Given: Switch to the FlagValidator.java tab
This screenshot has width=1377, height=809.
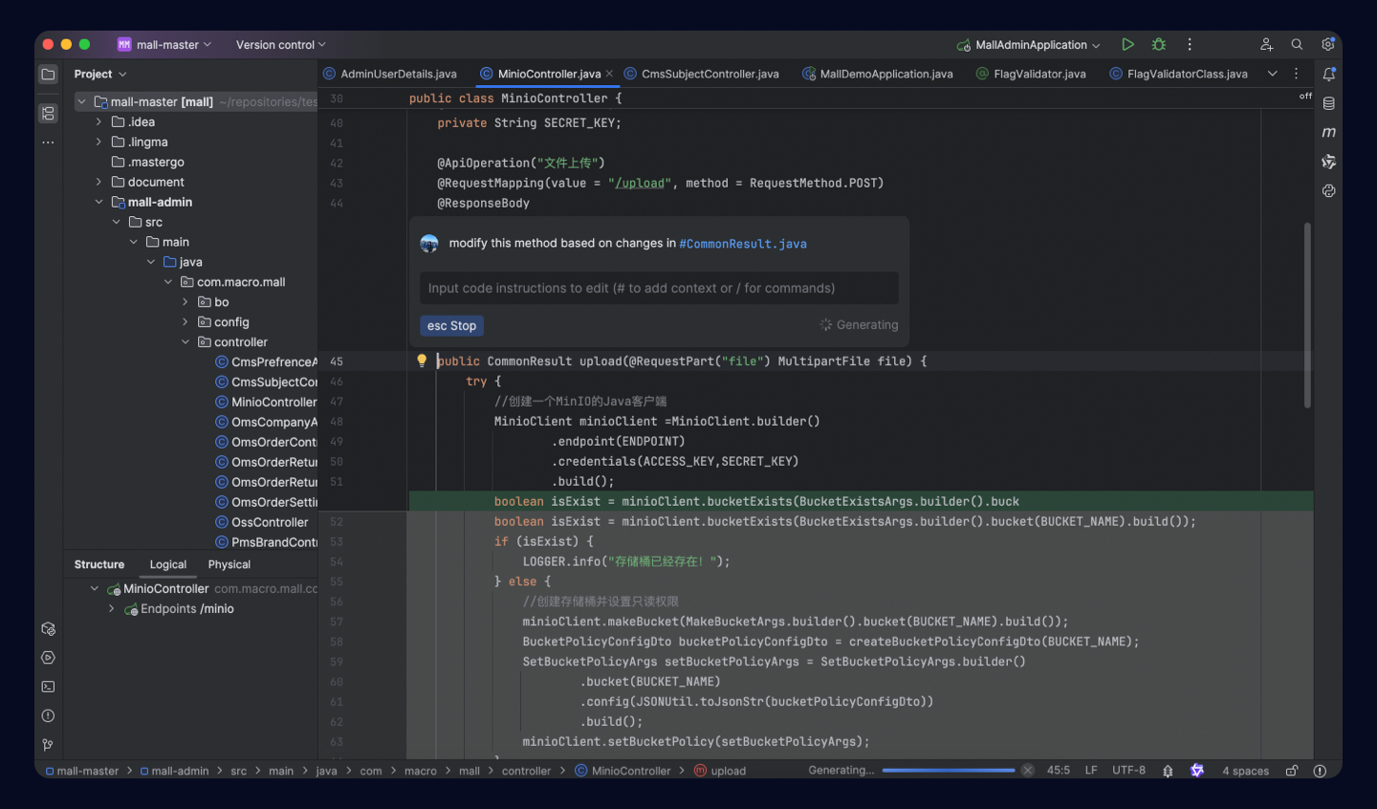Looking at the screenshot, I should click(x=1031, y=74).
